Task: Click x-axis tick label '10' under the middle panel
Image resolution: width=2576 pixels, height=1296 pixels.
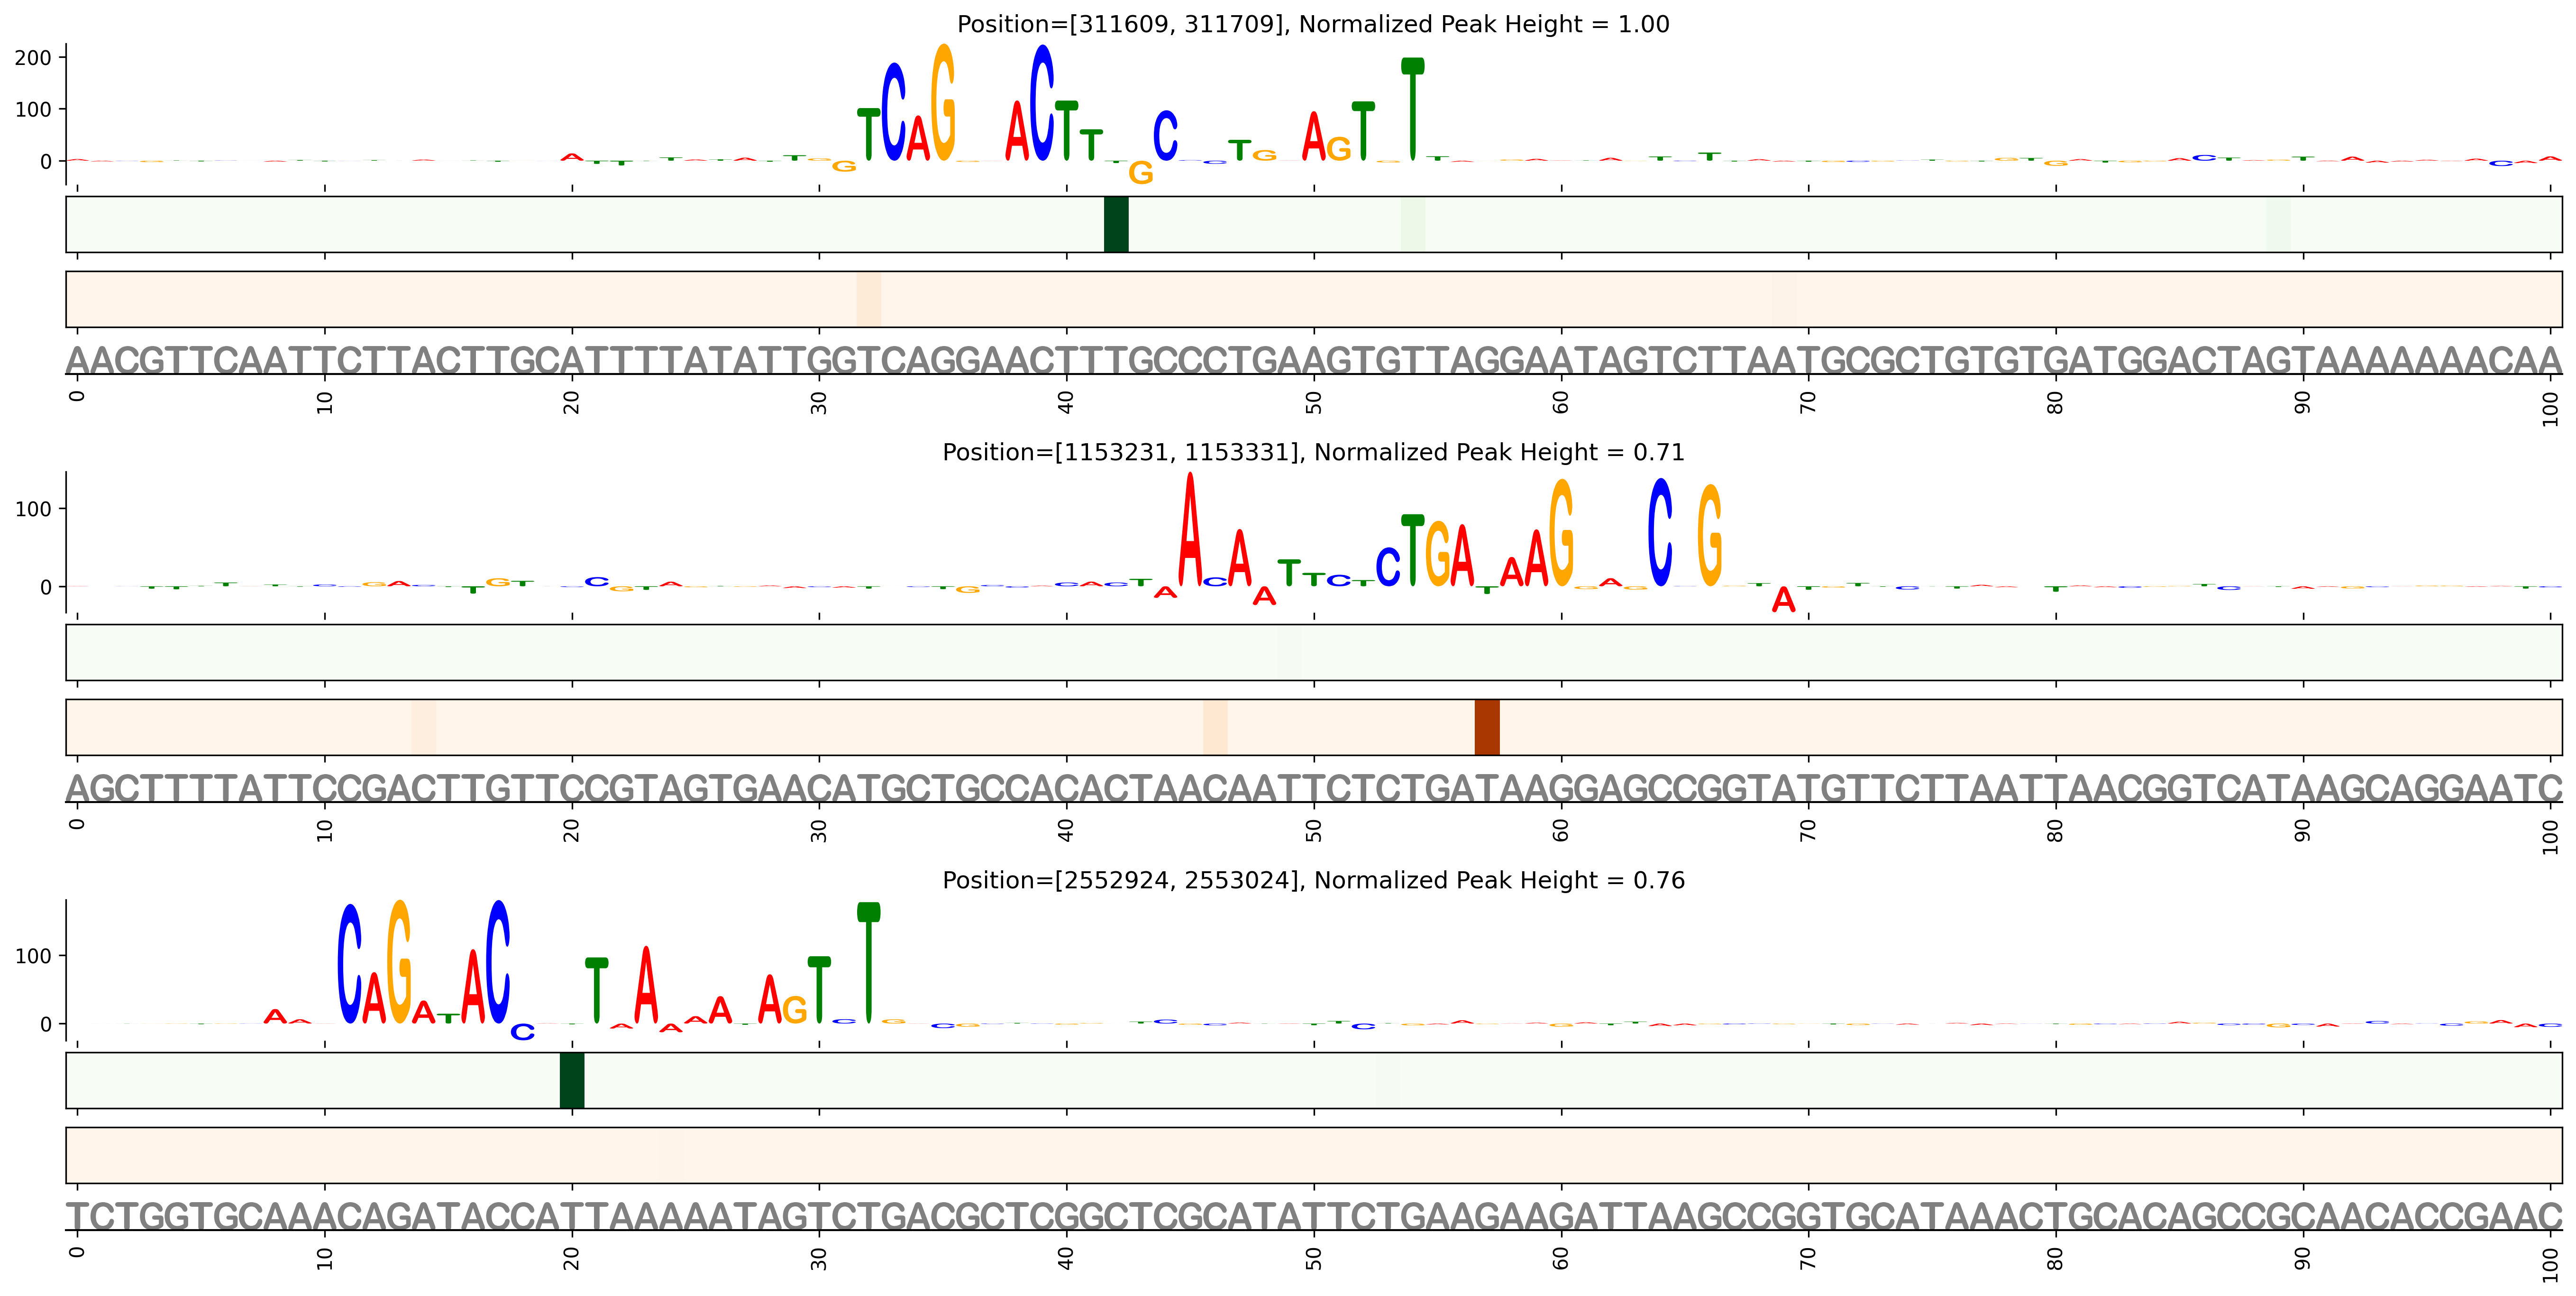Action: (325, 830)
